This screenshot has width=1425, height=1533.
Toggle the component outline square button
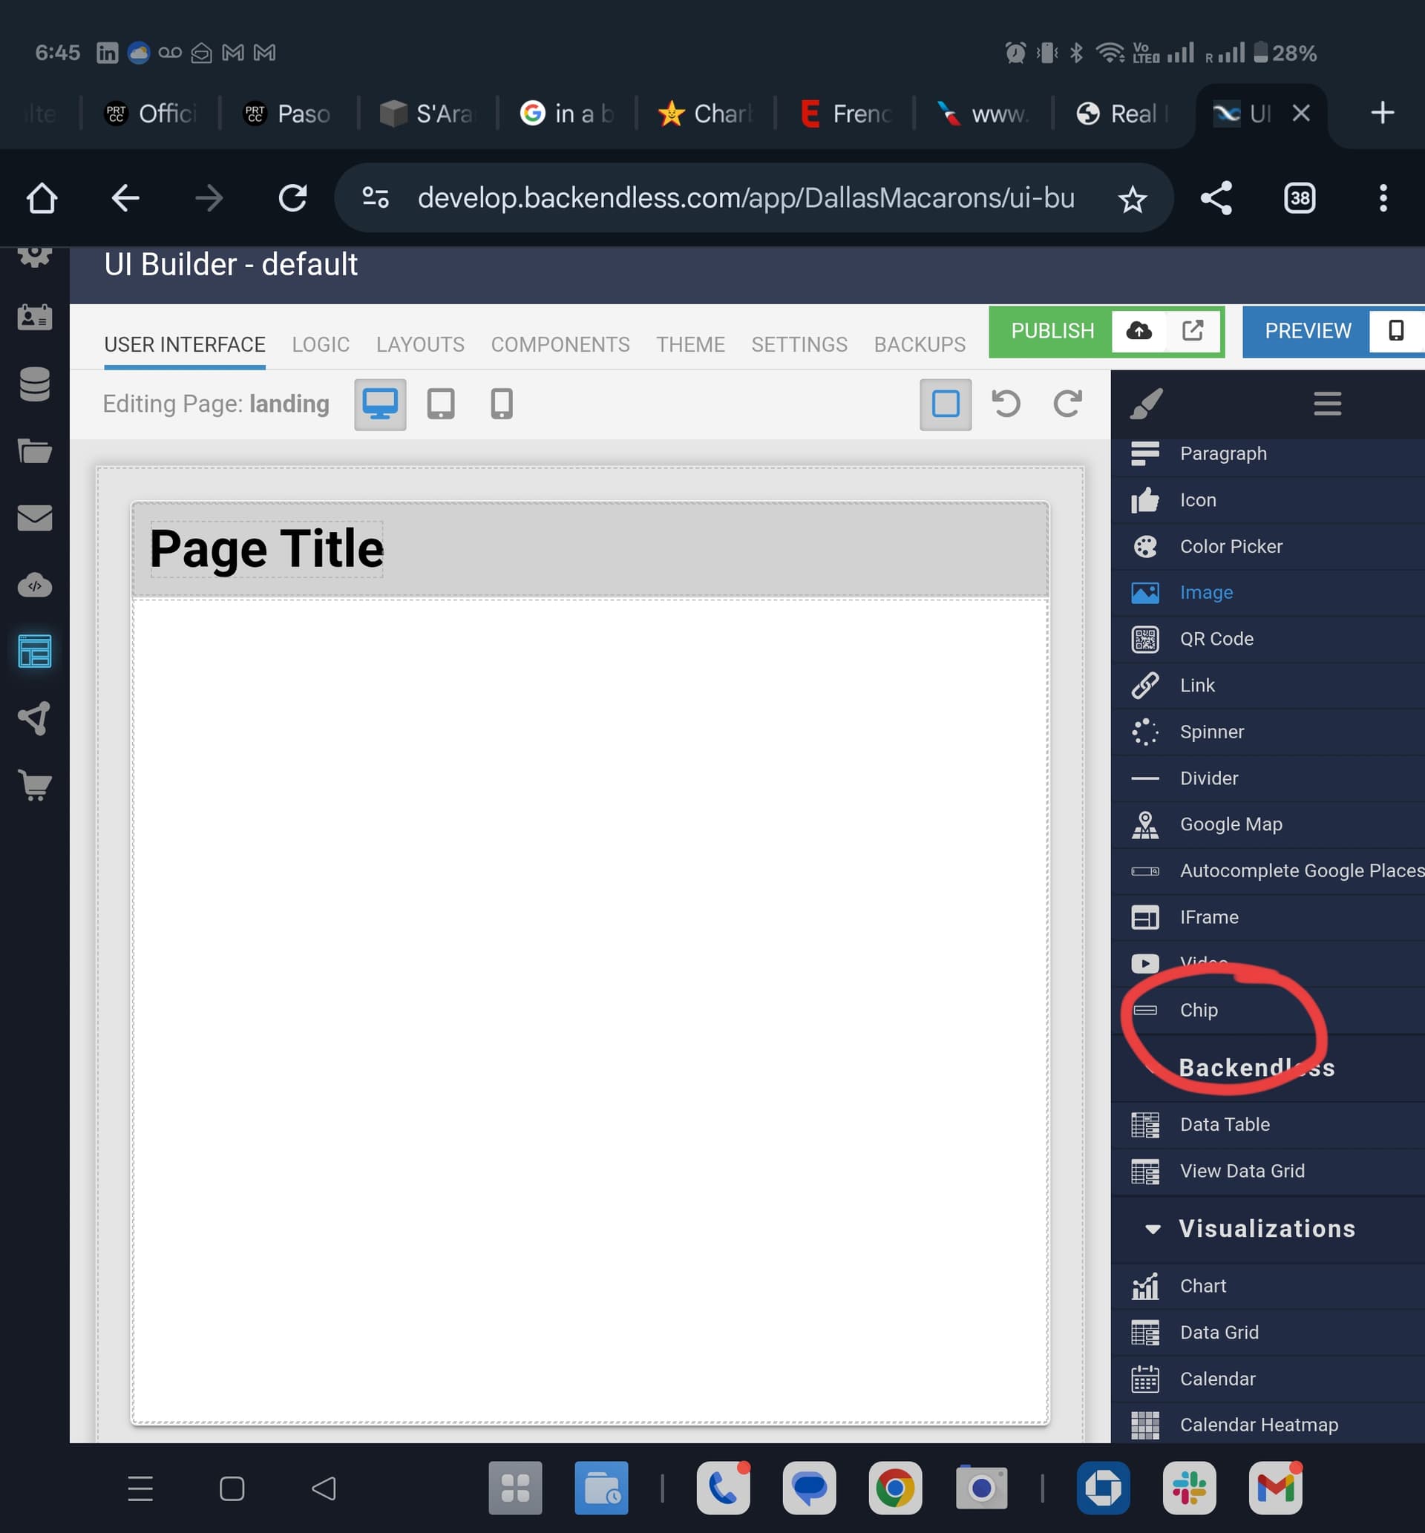946,404
